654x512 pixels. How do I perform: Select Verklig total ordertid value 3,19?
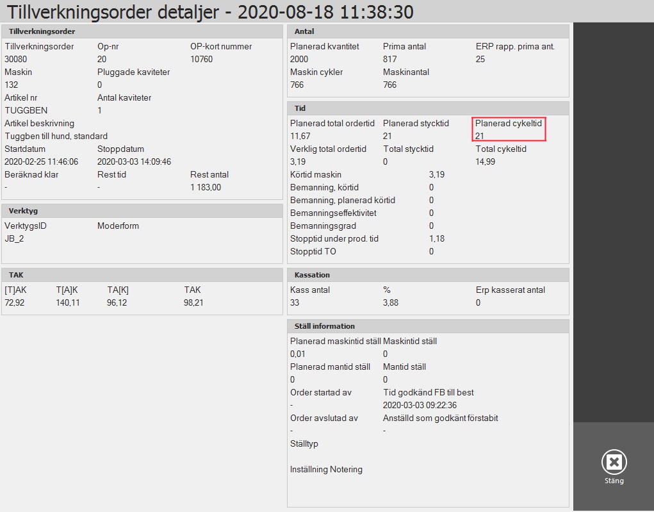pos(298,162)
